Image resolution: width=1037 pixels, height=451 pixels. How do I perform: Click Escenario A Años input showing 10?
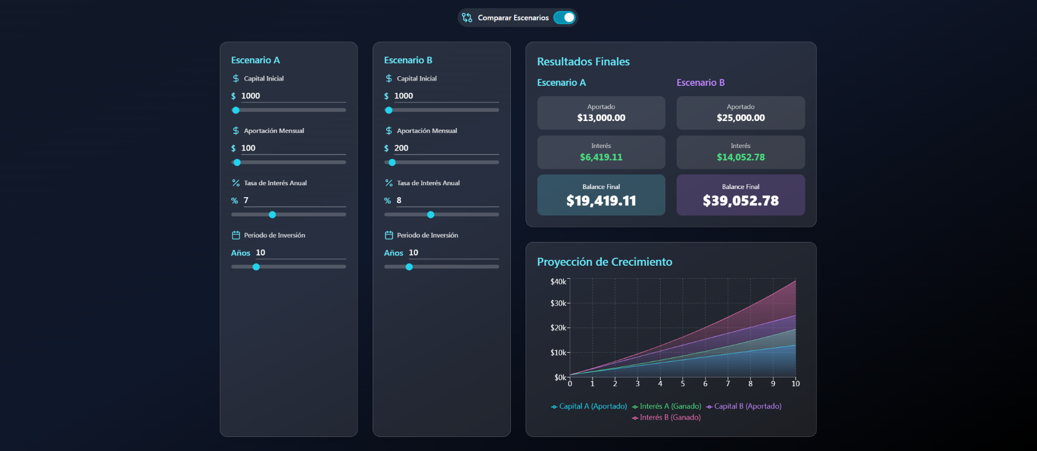coord(300,253)
